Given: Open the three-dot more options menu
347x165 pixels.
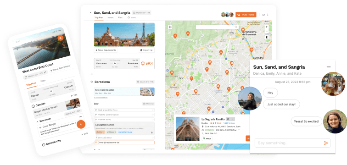Looking at the screenshot, I should tap(268, 15).
